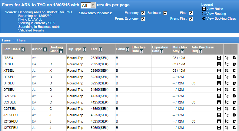Screen dimensions: 239x131
Task: View routing for C2TSEU JL fare
Action: click(227, 109)
